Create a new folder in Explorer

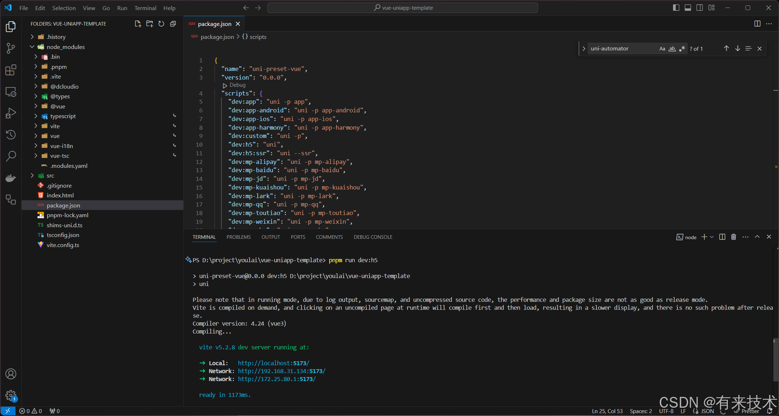(149, 24)
